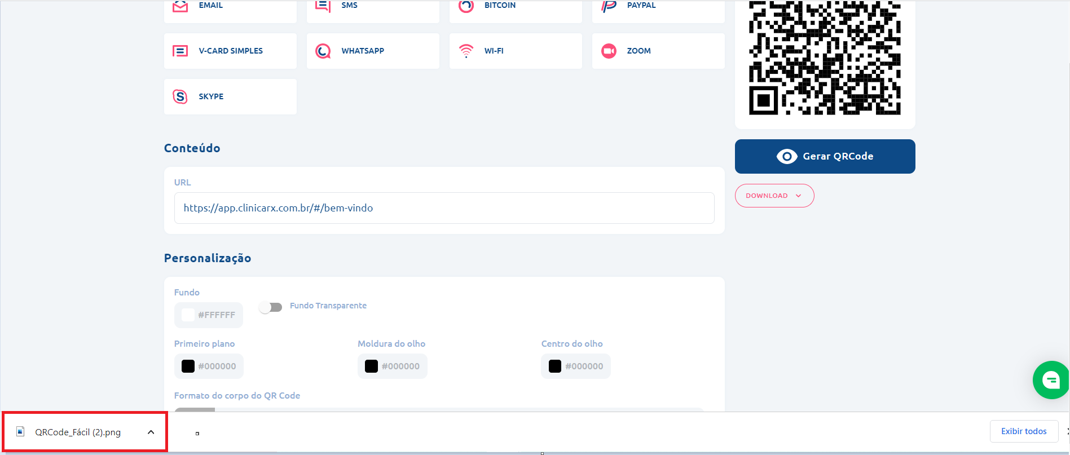Expand the DOWNLOAD format dropdown
This screenshot has width=1070, height=455.
coord(774,196)
